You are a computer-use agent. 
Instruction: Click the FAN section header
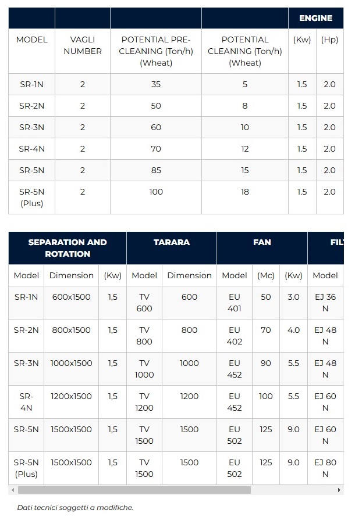coord(262,242)
